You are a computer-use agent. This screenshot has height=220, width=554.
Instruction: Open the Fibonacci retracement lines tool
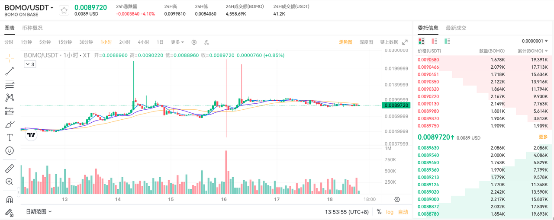click(10, 84)
